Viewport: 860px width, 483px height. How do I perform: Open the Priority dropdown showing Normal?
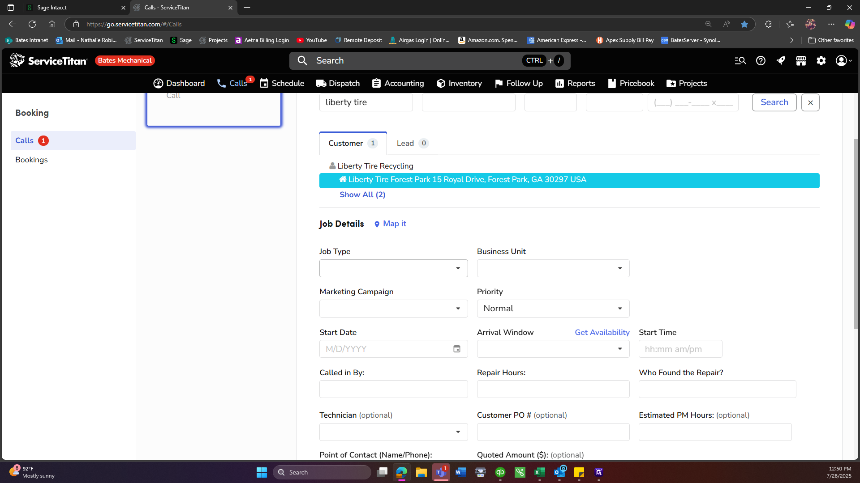click(553, 309)
